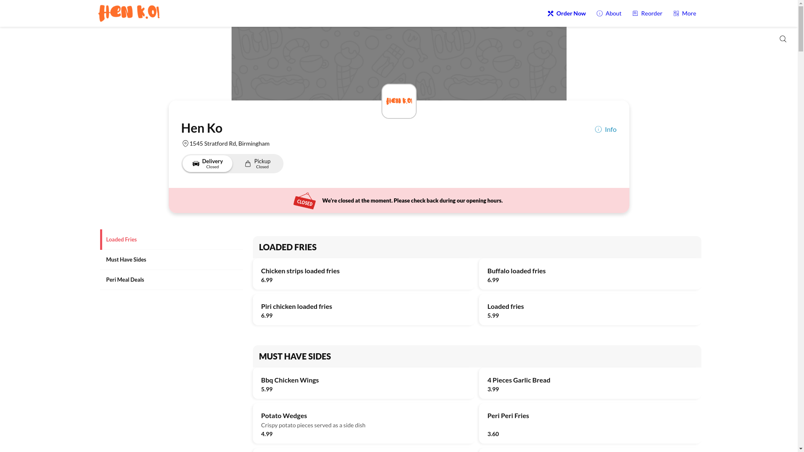Click the location pin icon beside address

[x=185, y=144]
